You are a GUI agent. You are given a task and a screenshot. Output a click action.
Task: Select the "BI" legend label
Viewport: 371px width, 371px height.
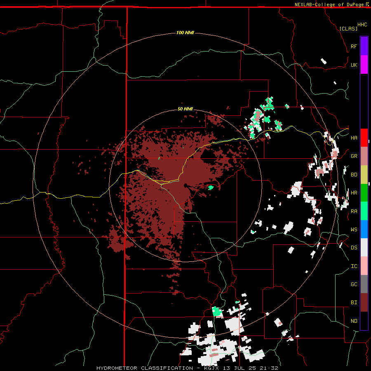[x=354, y=303]
